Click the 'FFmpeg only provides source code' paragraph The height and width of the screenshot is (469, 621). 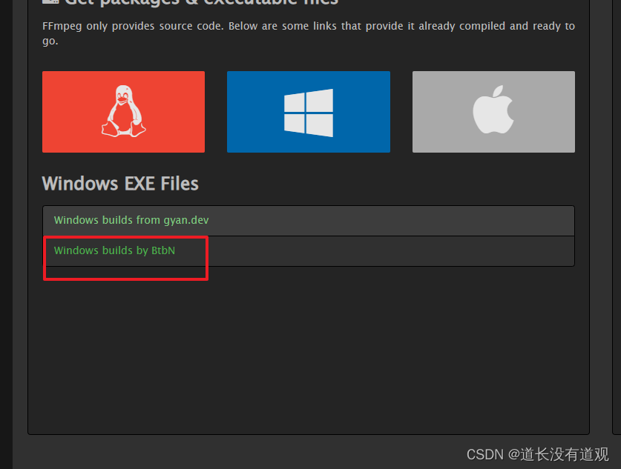[x=309, y=33]
